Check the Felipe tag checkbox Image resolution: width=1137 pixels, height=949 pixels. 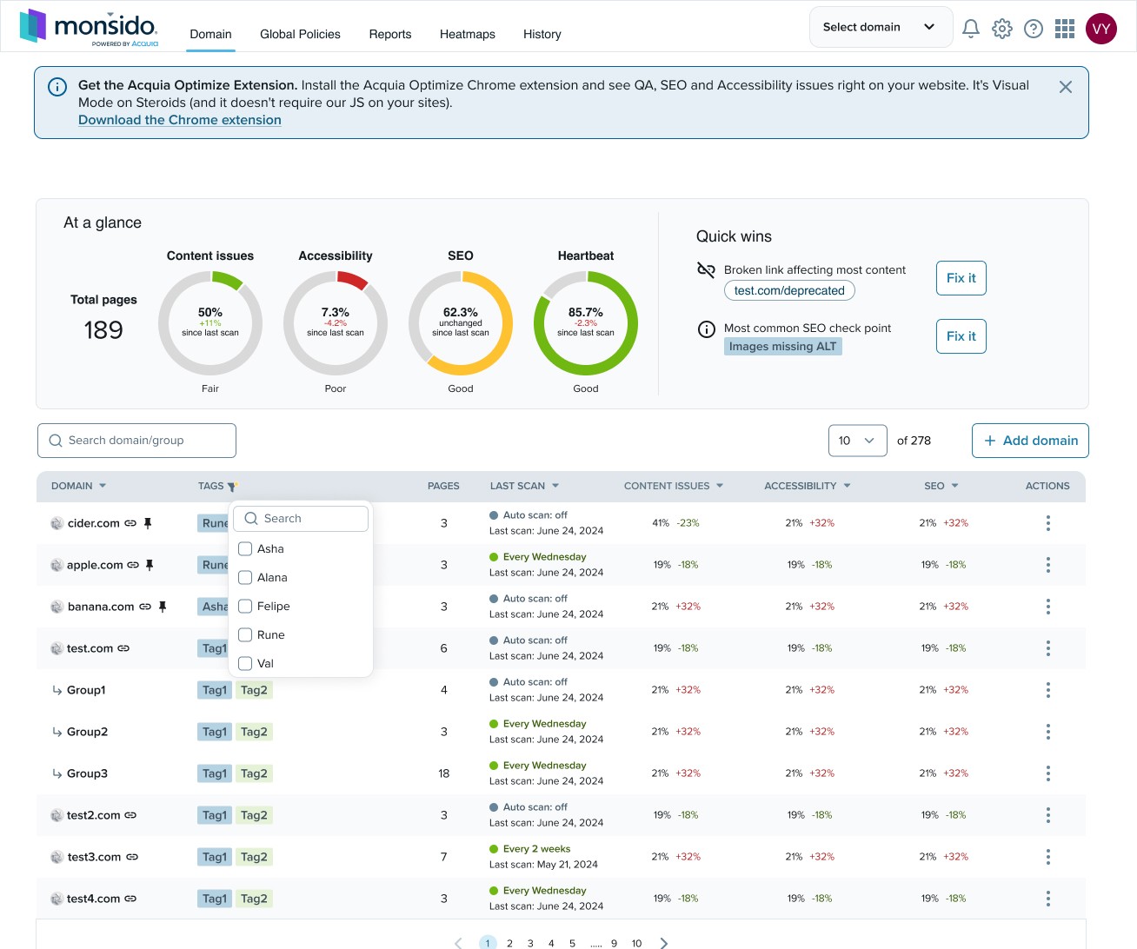245,607
